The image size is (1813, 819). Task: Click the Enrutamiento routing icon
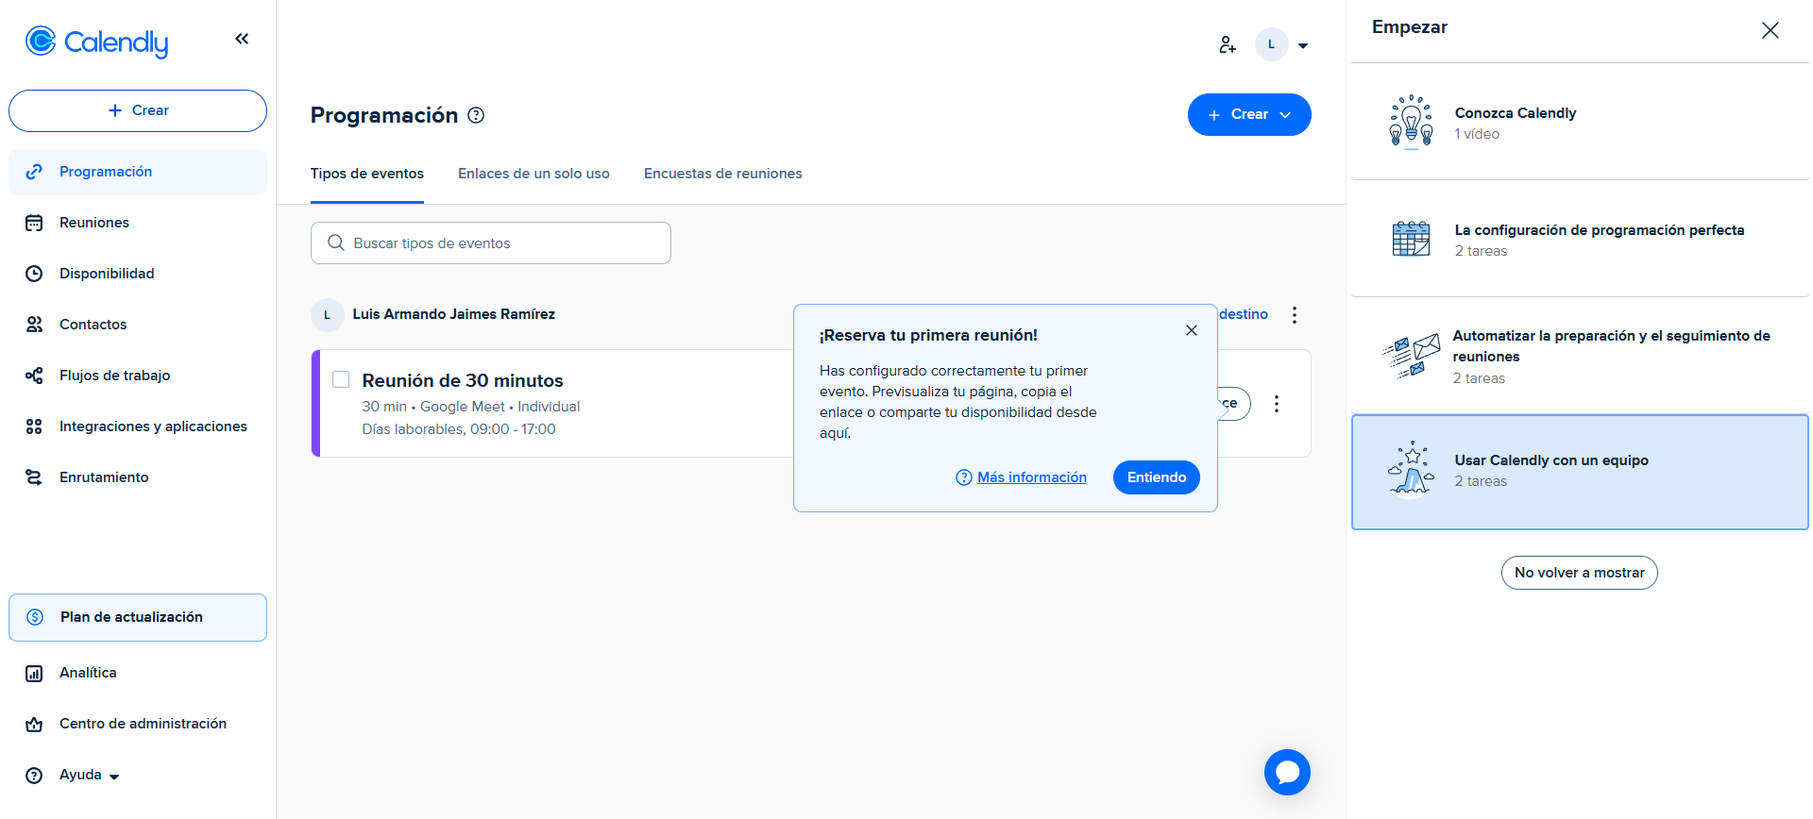point(34,477)
